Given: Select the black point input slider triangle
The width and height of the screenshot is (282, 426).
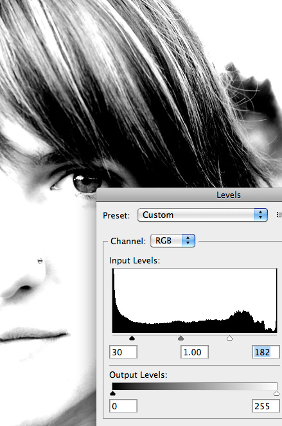Looking at the screenshot, I should click(132, 338).
